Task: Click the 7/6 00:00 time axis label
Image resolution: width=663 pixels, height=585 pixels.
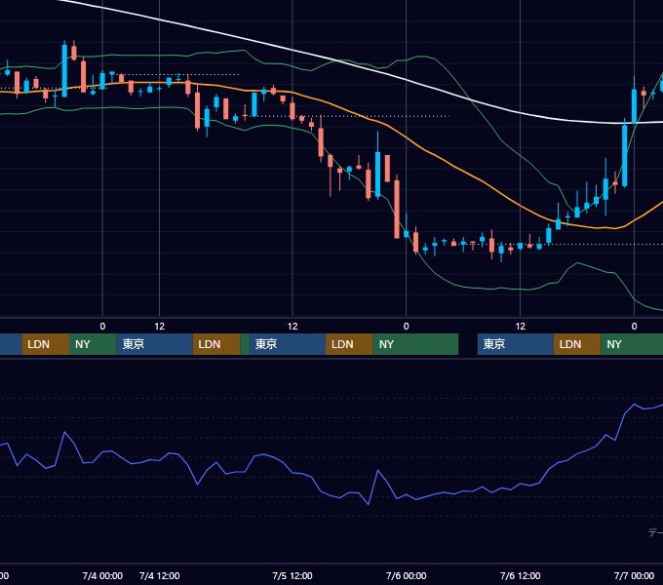Action: [x=406, y=575]
